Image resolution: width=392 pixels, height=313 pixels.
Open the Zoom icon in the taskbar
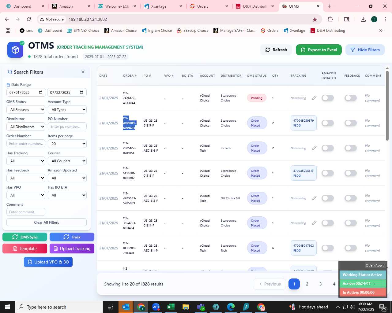(x=156, y=307)
